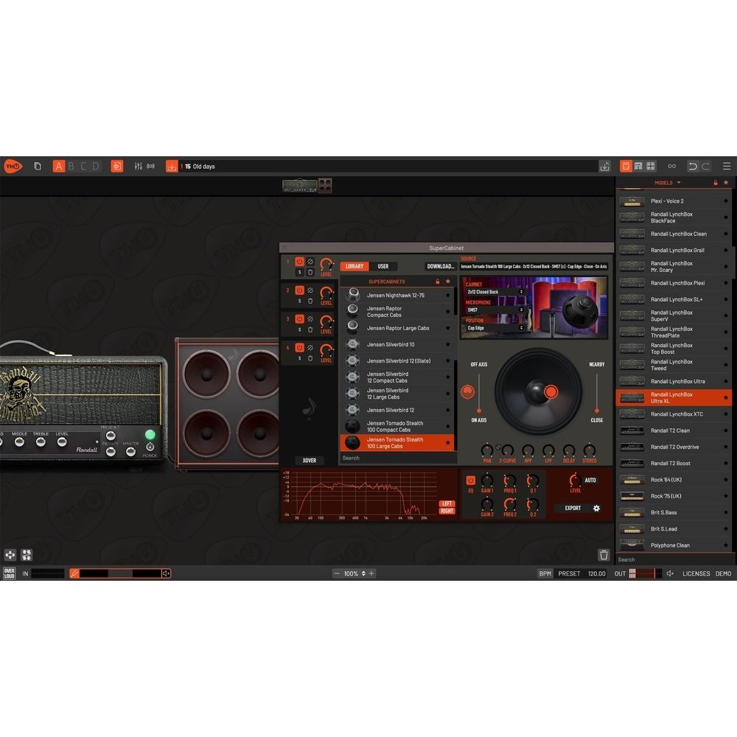Open the Cabinet 2x12 Closed Back dropdown
Viewport: 737px width, 737px height.
click(x=495, y=292)
